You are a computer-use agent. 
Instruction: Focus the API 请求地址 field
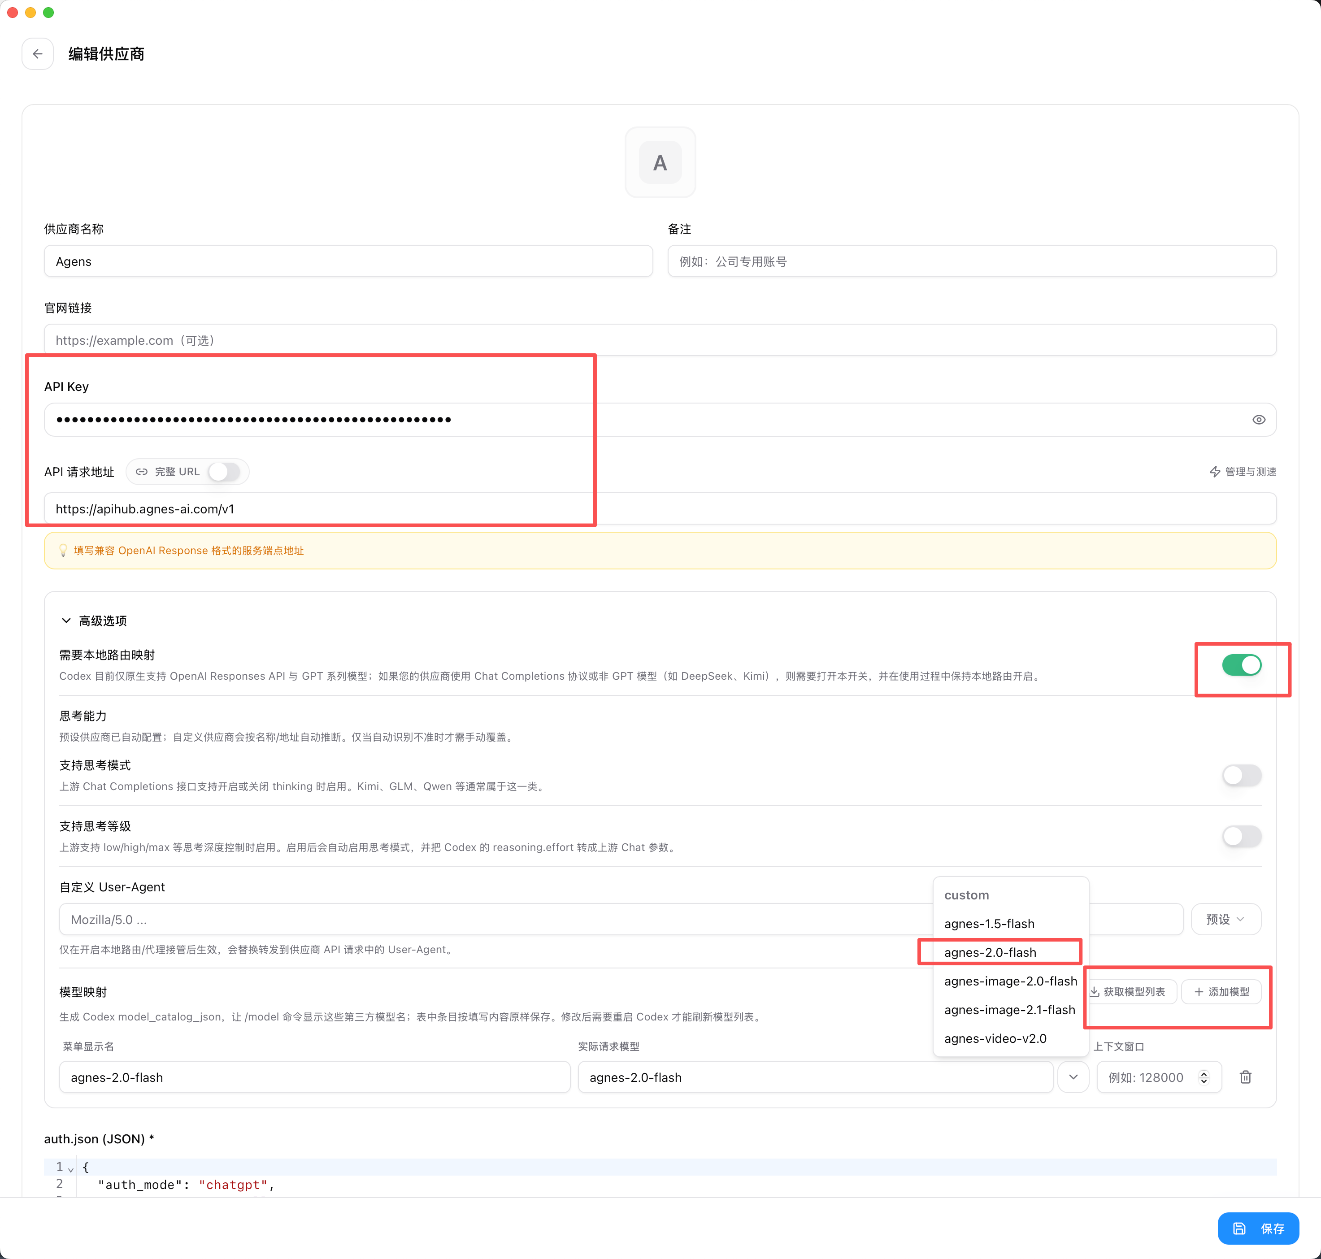click(660, 509)
